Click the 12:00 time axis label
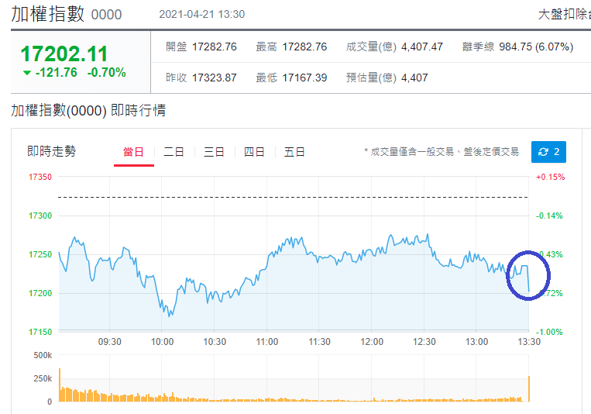Image resolution: width=591 pixels, height=414 pixels. tap(372, 342)
